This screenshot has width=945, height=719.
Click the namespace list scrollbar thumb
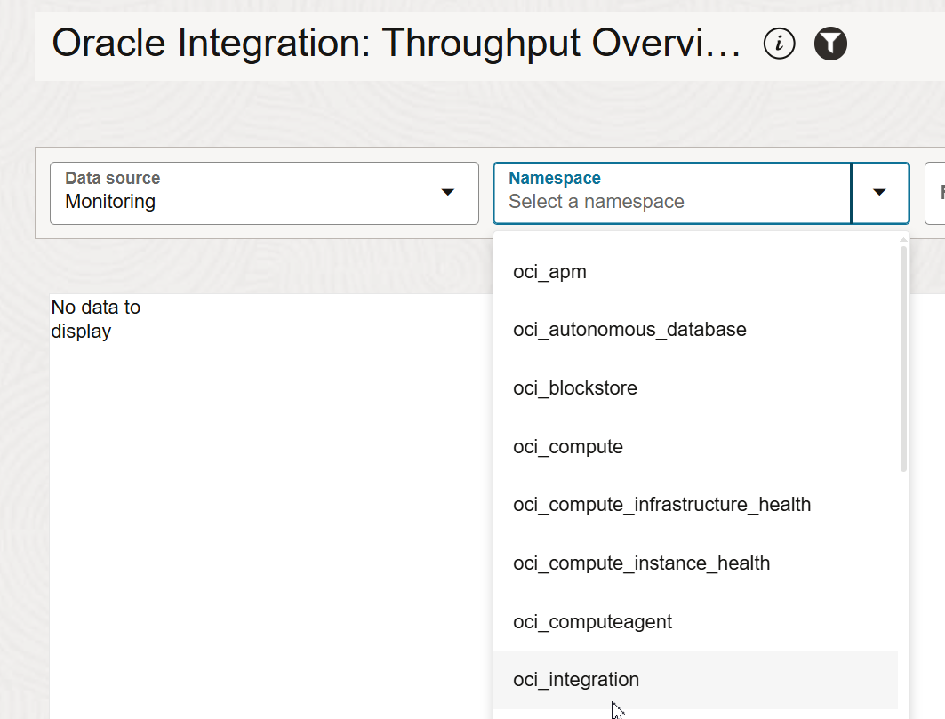coord(903,358)
